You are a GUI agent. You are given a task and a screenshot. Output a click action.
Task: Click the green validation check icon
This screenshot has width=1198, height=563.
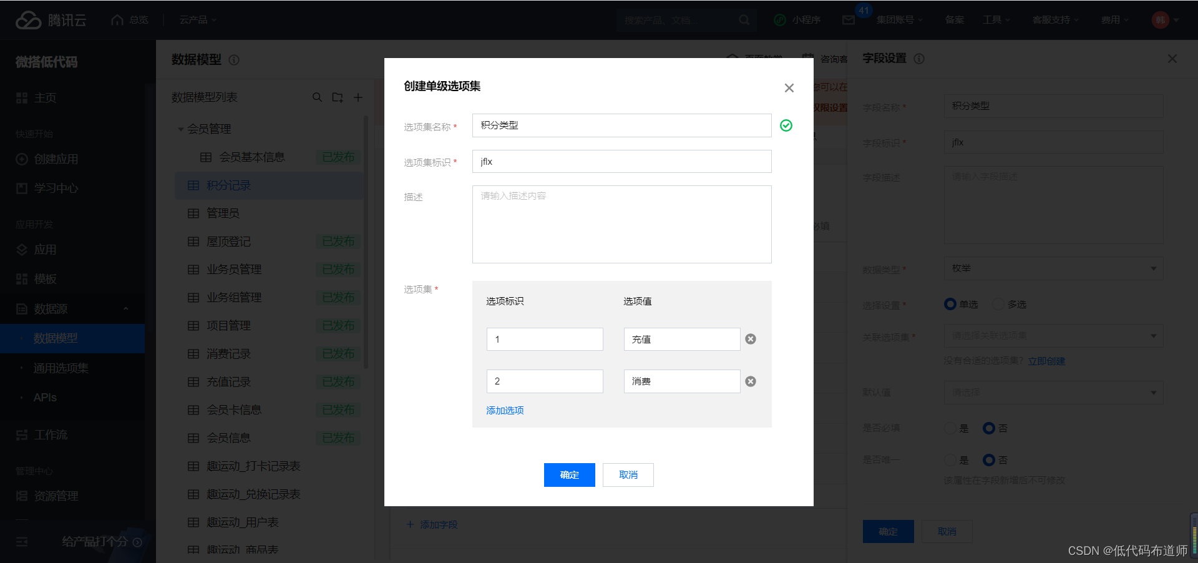coord(786,125)
